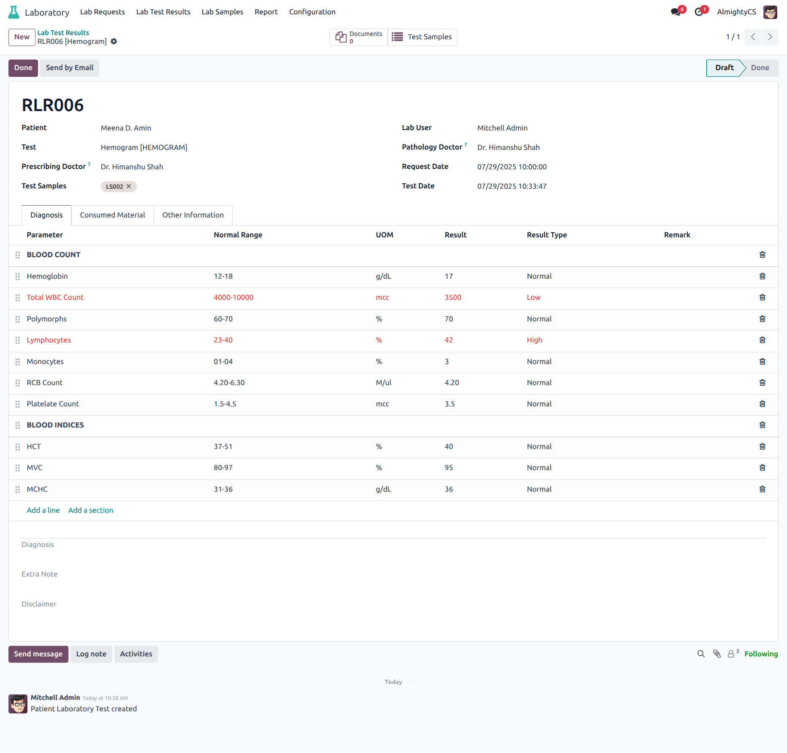
Task: Click trash icon for Lymphocytes row
Action: (762, 340)
